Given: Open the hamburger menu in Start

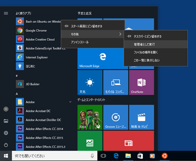Looking at the screenshot, I should 6,13.
